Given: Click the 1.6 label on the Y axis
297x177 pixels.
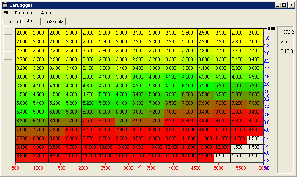Looking at the screenshot, I should click(x=267, y=38).
